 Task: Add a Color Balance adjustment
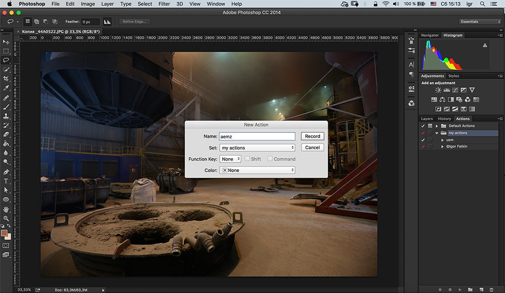(442, 100)
